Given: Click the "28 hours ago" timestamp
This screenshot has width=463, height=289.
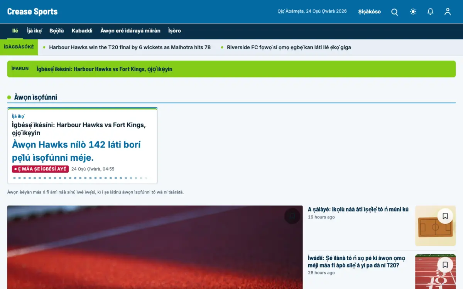Looking at the screenshot, I should [321, 273].
